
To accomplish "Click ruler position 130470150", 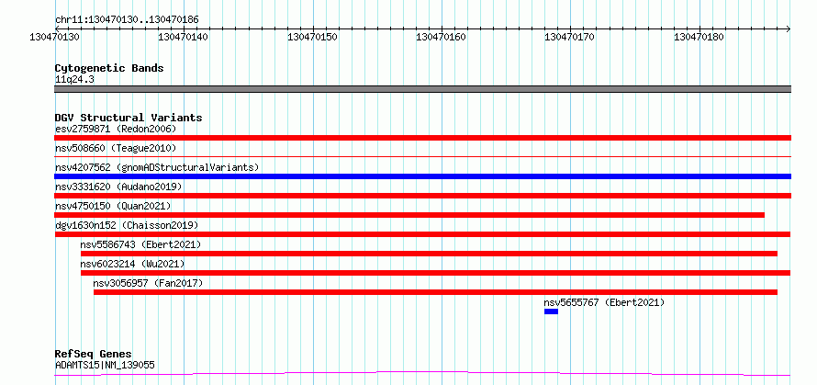I will [x=313, y=37].
